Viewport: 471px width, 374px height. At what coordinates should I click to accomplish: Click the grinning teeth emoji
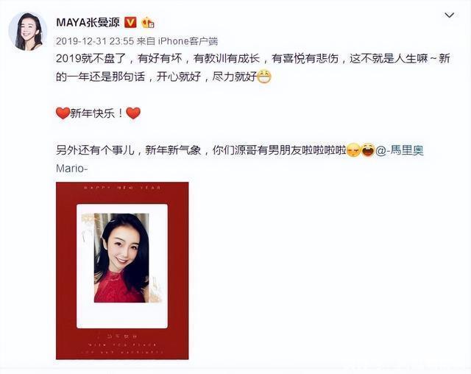click(x=264, y=77)
